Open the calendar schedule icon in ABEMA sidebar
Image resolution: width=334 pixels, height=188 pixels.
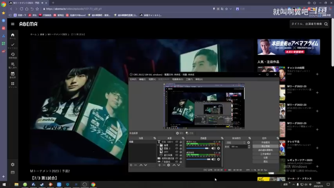[x=13, y=74]
